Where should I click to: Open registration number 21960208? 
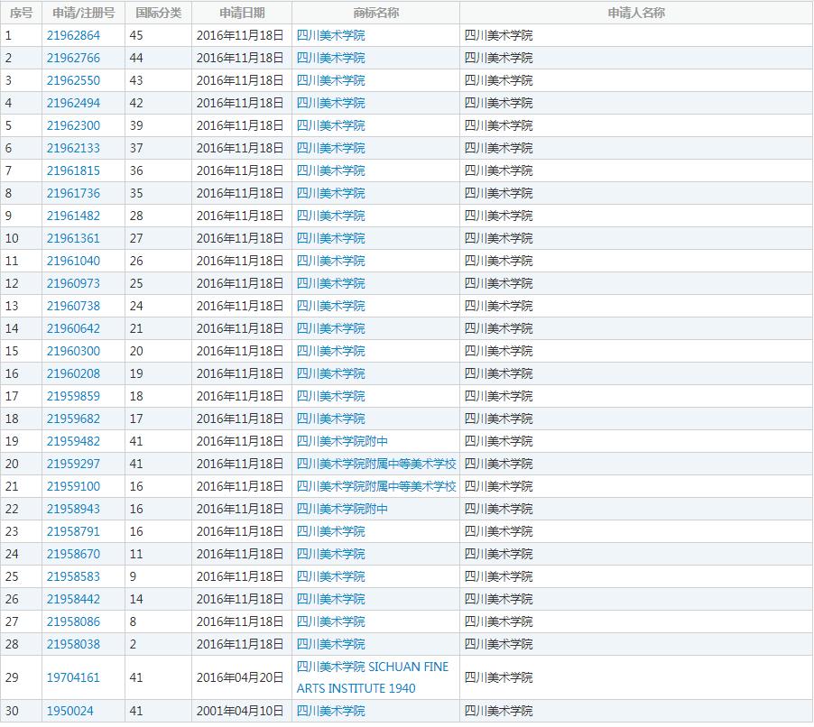point(73,373)
